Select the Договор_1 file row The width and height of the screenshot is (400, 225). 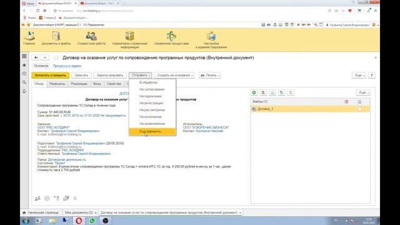tap(310, 109)
